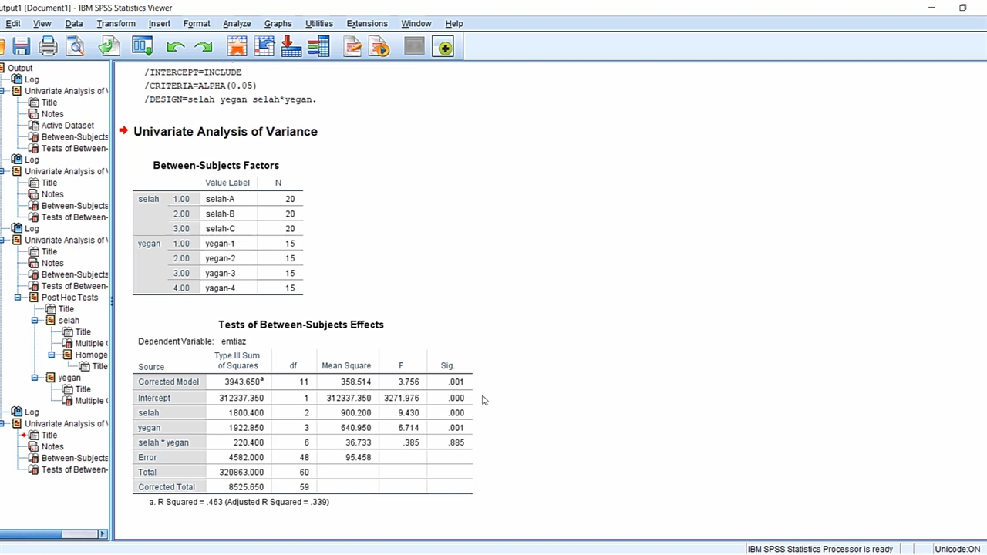Collapse the yegan node in outline
This screenshot has height=555, width=987.
[x=35, y=378]
